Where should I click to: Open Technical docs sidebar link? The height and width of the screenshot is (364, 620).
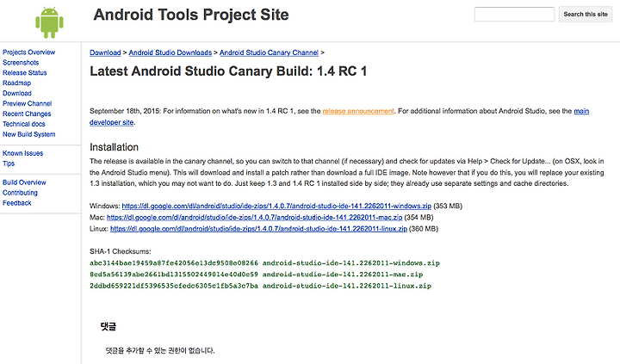tap(24, 124)
